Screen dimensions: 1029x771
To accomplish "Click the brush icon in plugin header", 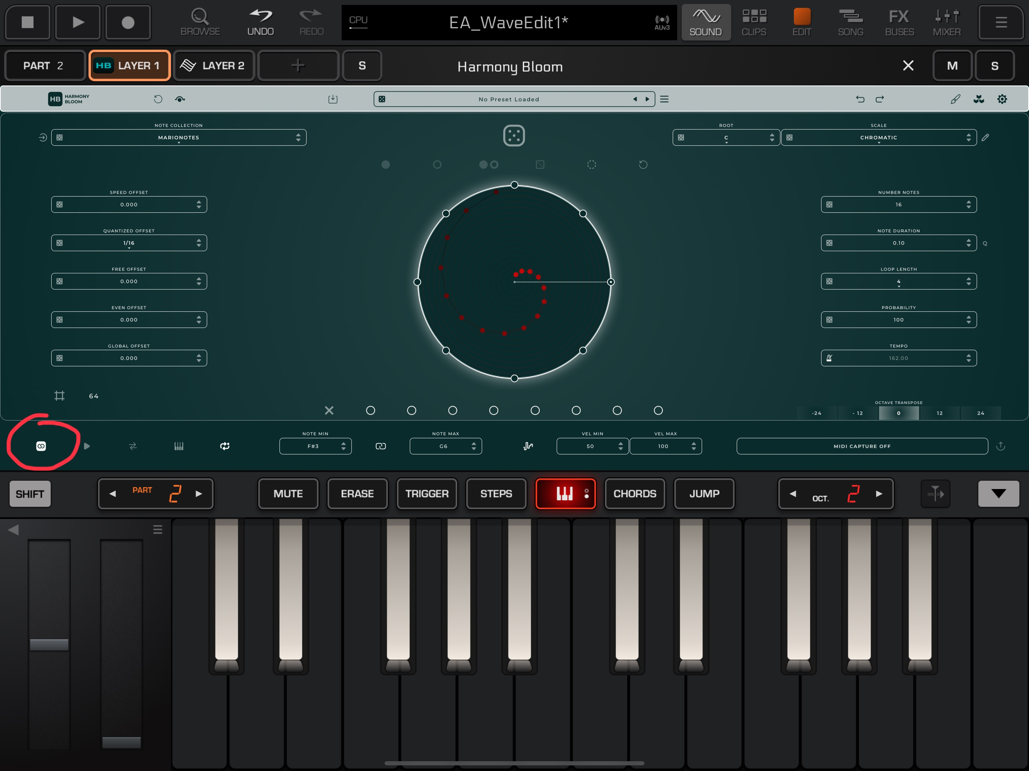I will (955, 99).
